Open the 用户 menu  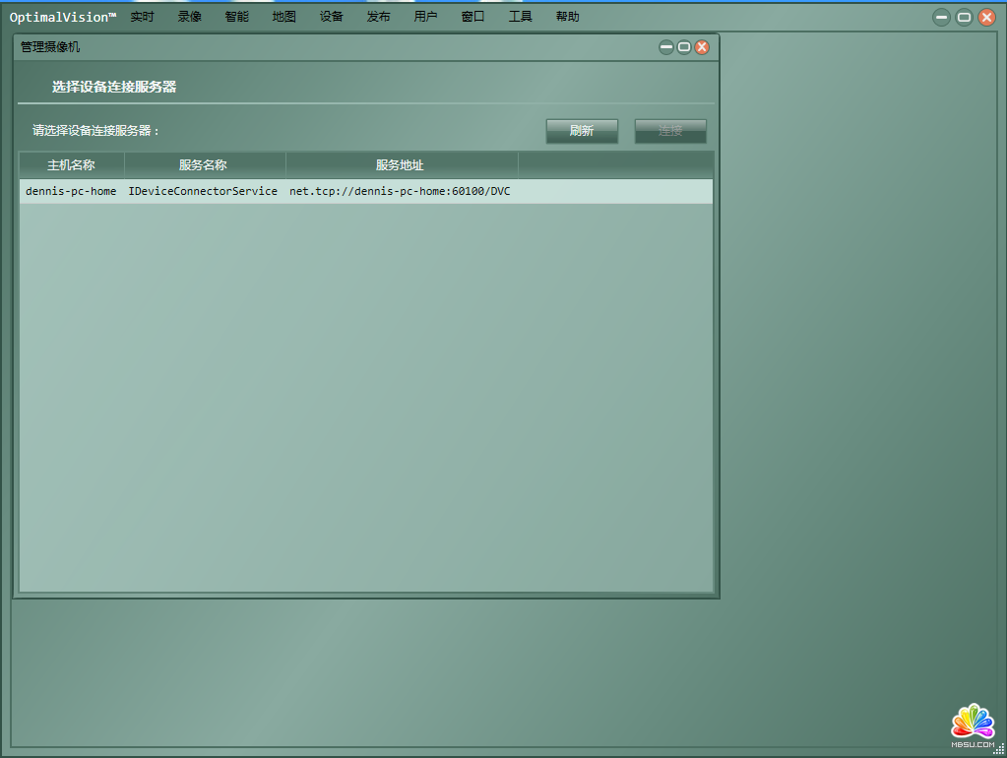[x=426, y=17]
